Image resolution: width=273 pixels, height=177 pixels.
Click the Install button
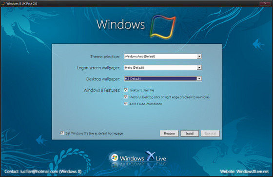pos(190,134)
